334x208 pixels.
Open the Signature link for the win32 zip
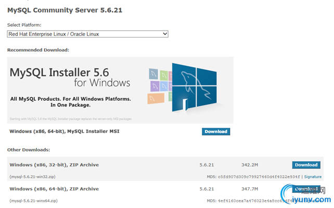(x=313, y=177)
